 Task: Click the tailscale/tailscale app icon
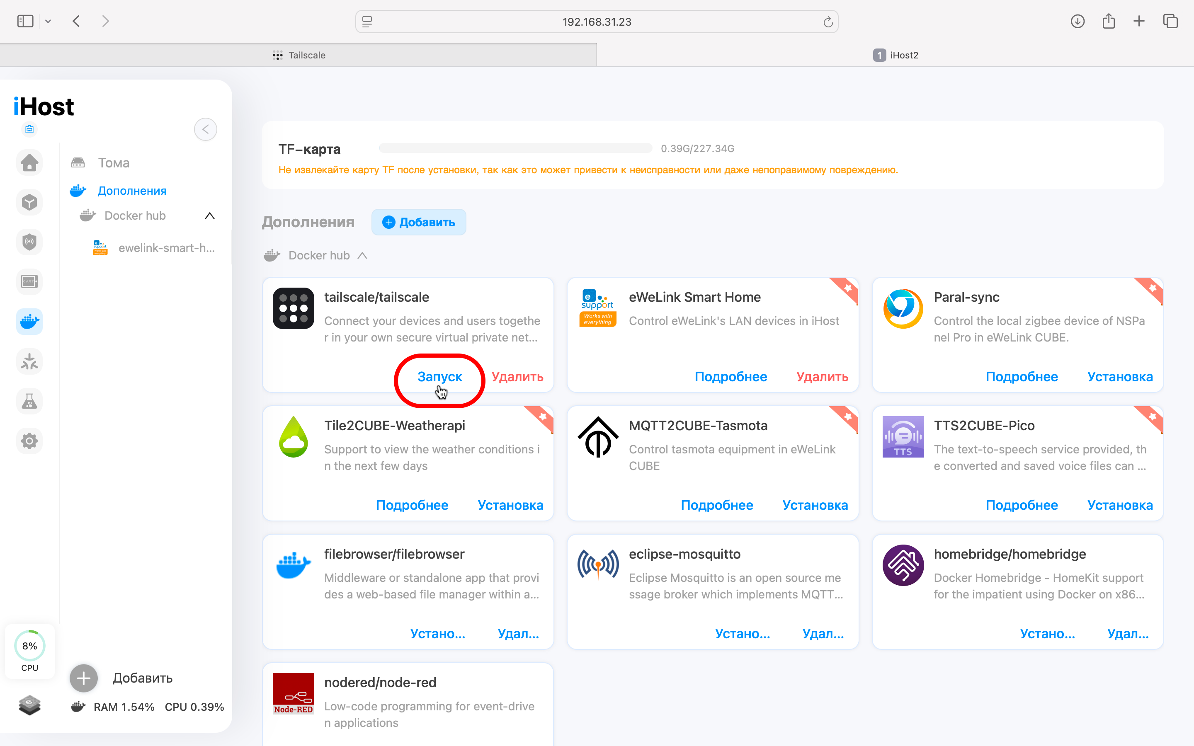[x=294, y=308]
